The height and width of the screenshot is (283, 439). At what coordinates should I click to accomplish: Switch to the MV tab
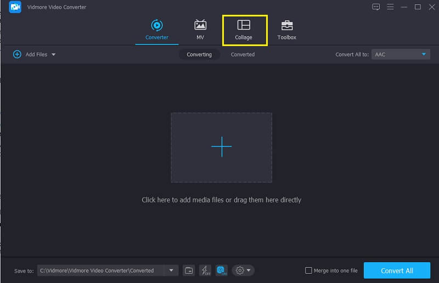200,30
